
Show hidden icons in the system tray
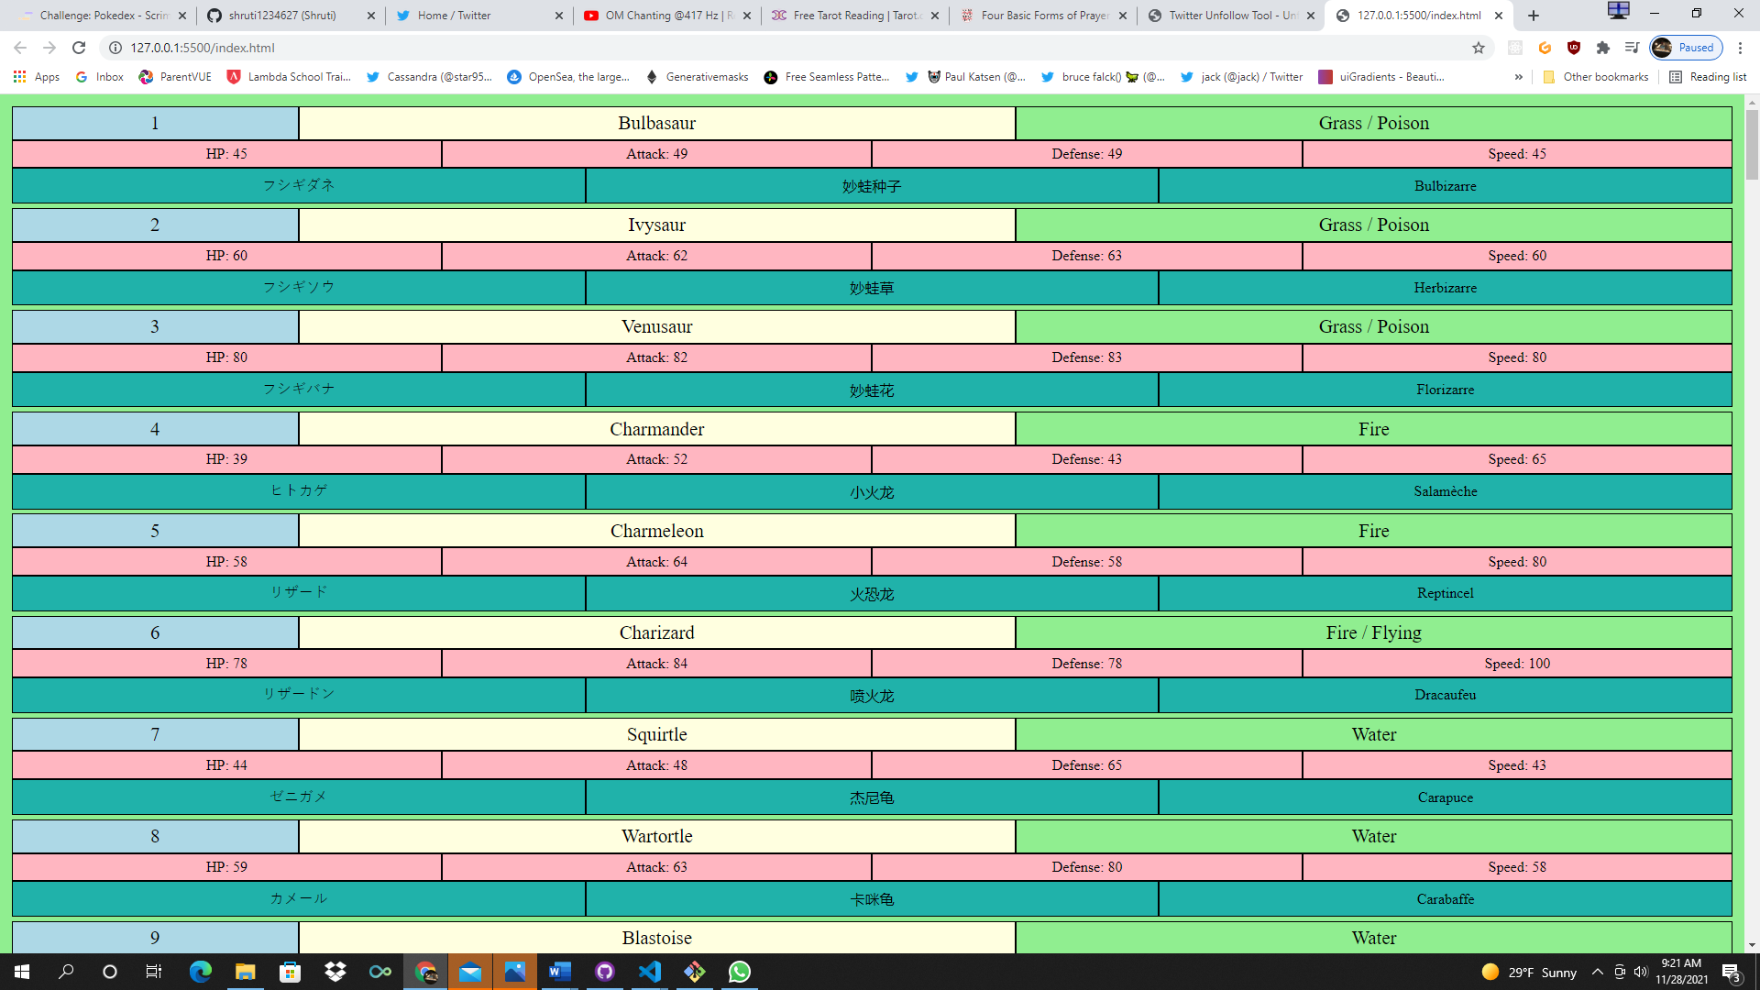click(1598, 973)
